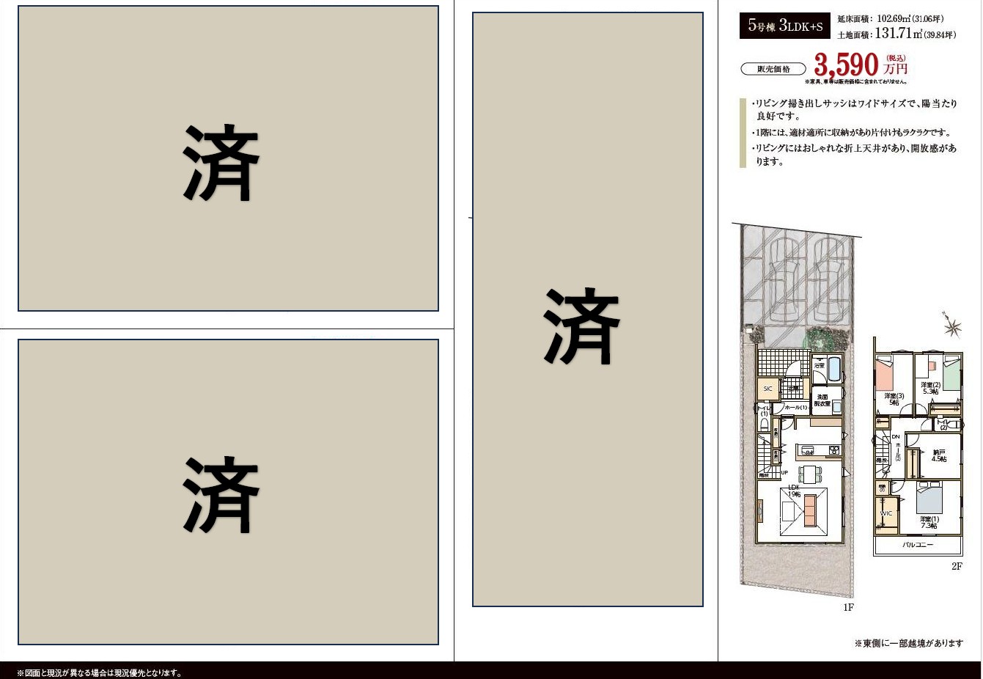The width and height of the screenshot is (983, 679).
Task: Click the compass rose north indicator
Action: point(952,327)
